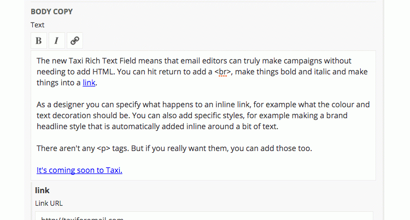Click the insert link chain icon
The height and width of the screenshot is (220, 410).
[74, 40]
